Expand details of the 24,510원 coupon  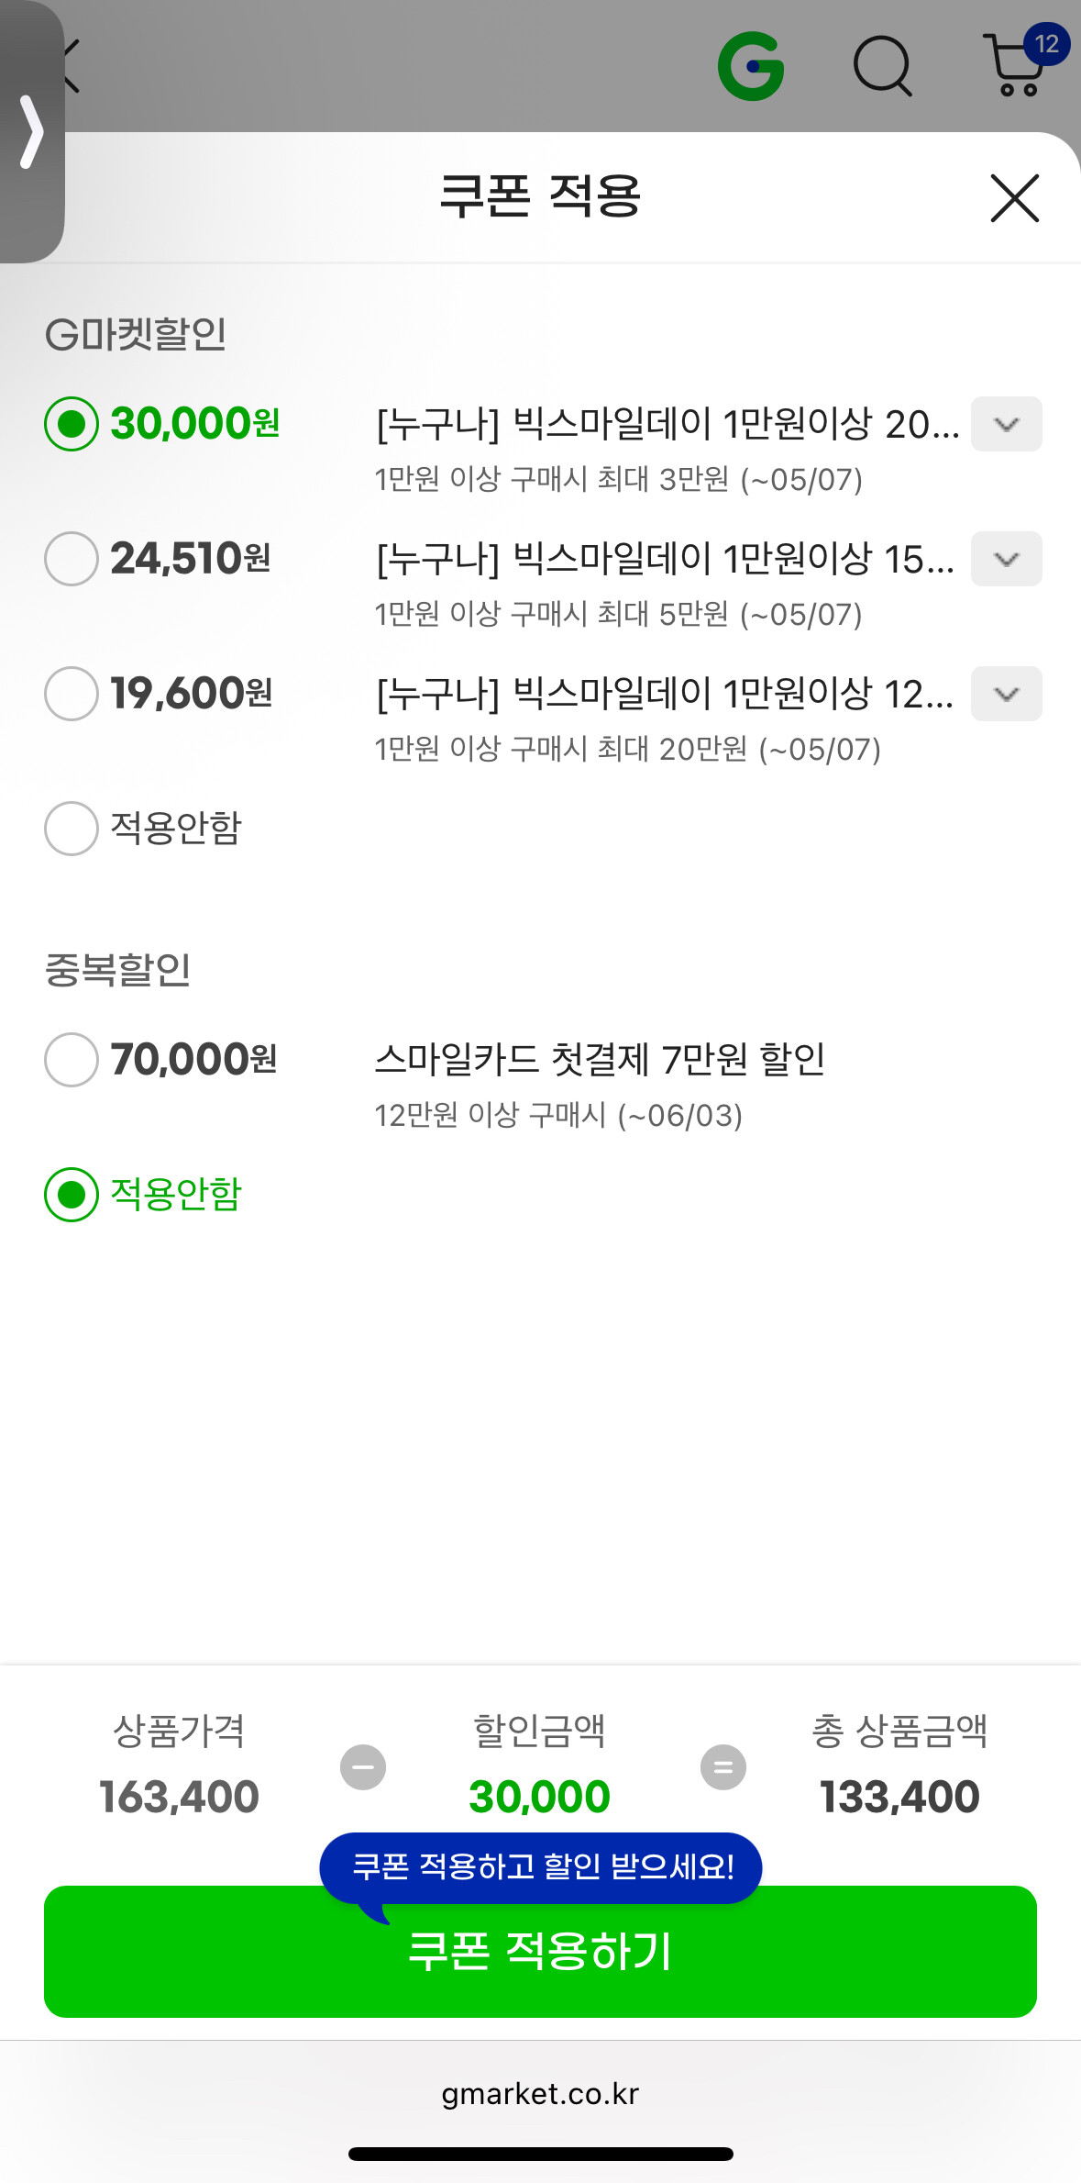[1006, 559]
